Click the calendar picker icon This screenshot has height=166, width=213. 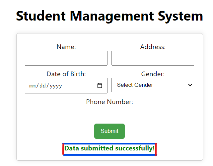(100, 86)
